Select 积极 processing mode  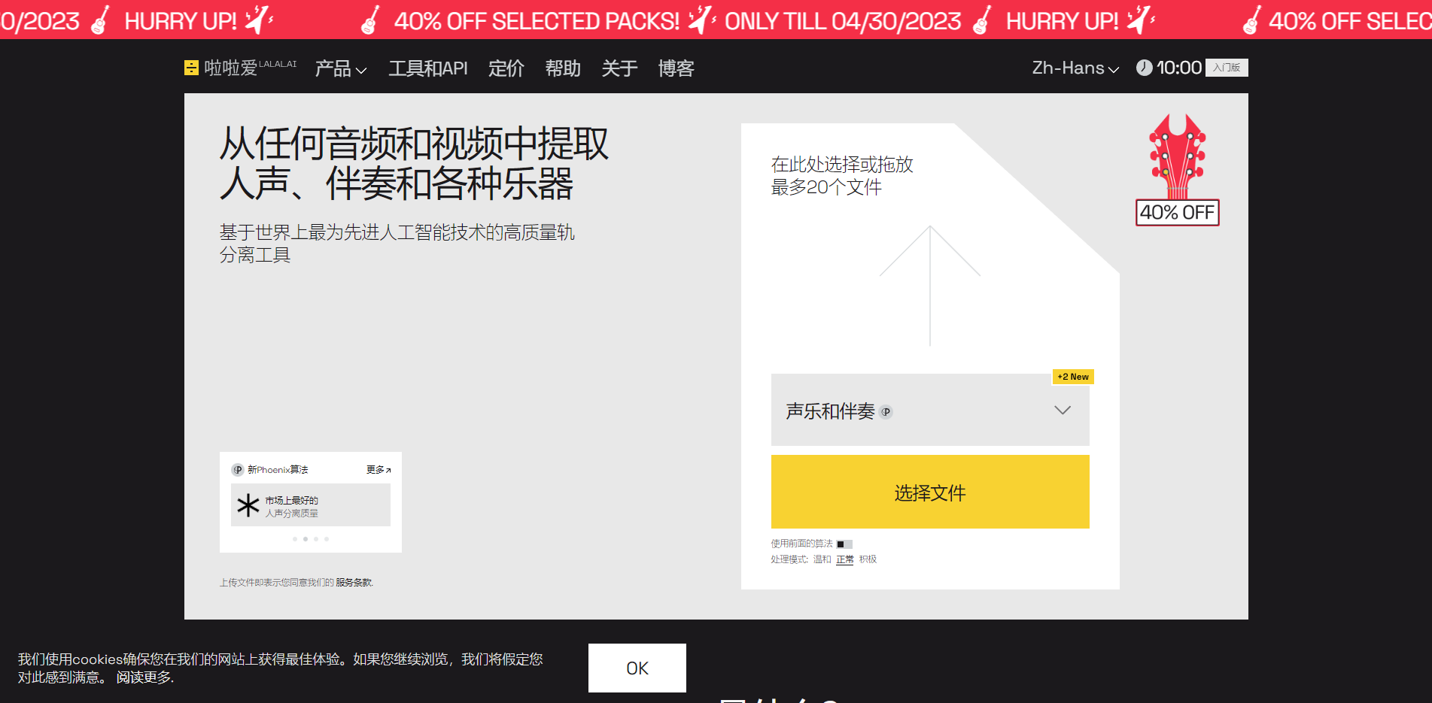tap(868, 559)
